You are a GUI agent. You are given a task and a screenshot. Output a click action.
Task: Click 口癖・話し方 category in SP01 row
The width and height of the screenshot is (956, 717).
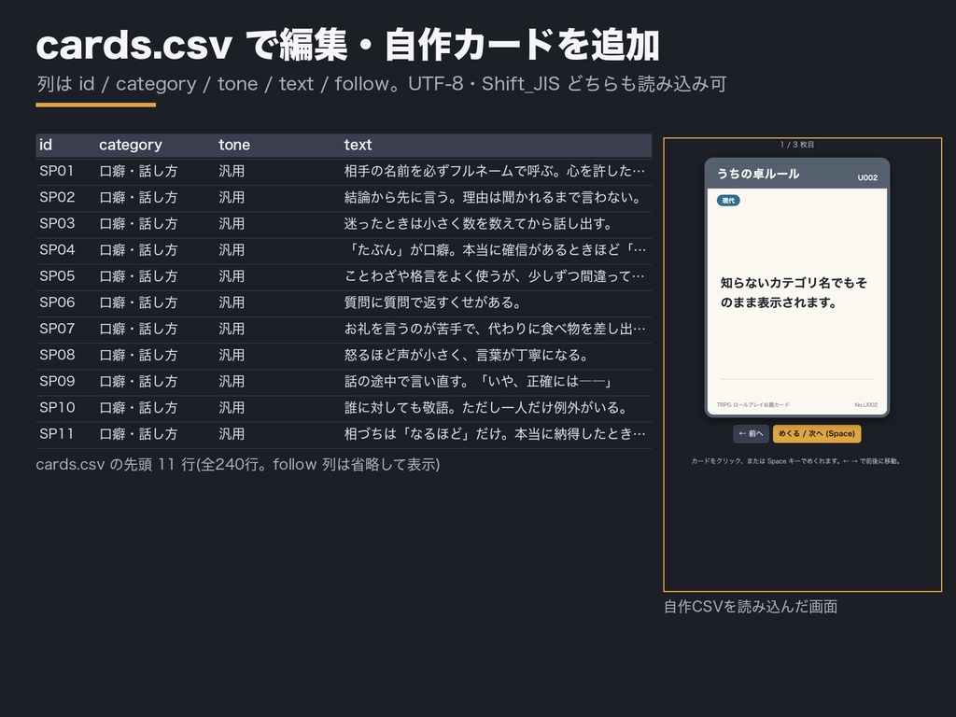(x=138, y=172)
